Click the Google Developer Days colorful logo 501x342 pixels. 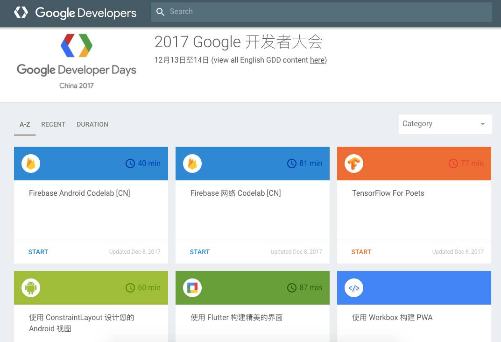[x=77, y=45]
